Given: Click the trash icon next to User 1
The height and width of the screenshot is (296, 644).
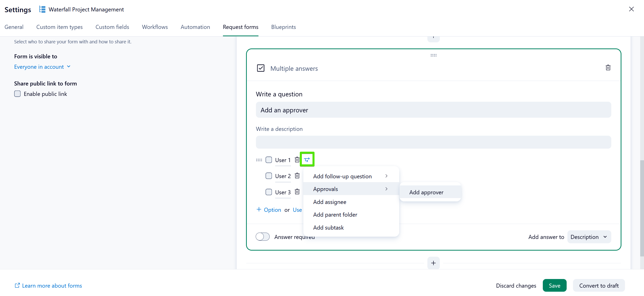Looking at the screenshot, I should [x=297, y=160].
